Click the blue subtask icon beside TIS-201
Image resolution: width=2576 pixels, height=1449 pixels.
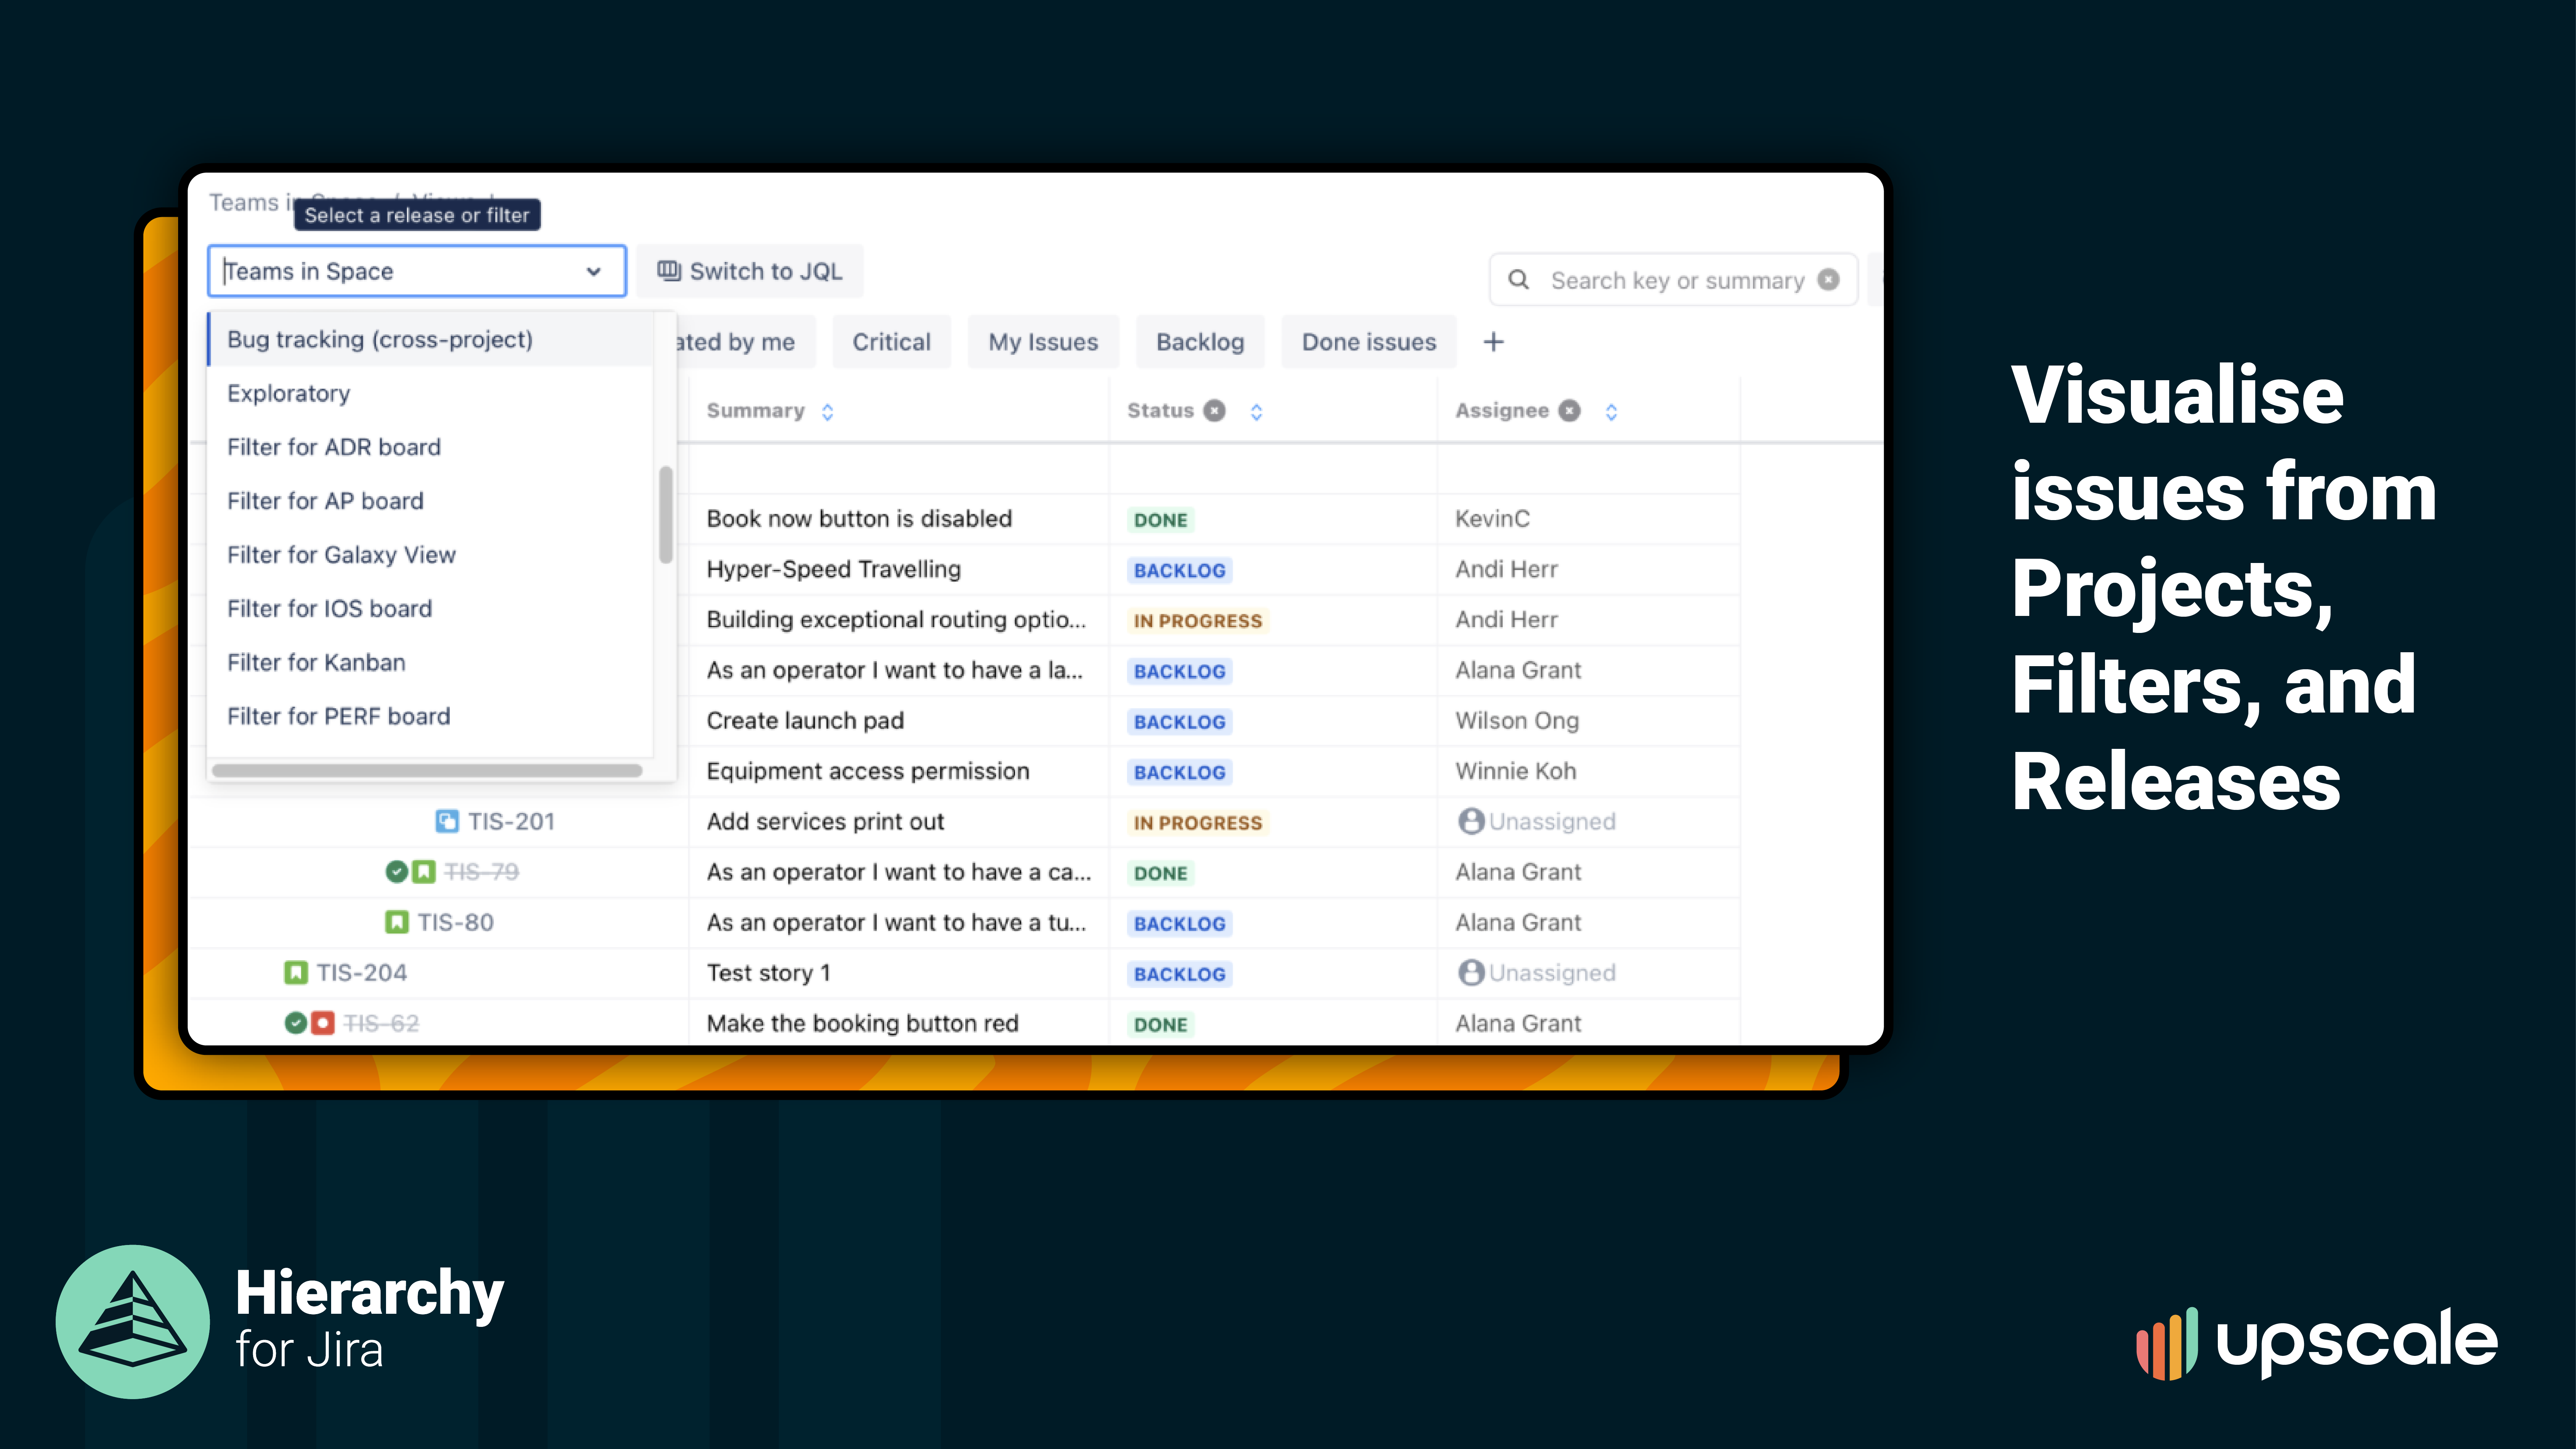pyautogui.click(x=448, y=821)
